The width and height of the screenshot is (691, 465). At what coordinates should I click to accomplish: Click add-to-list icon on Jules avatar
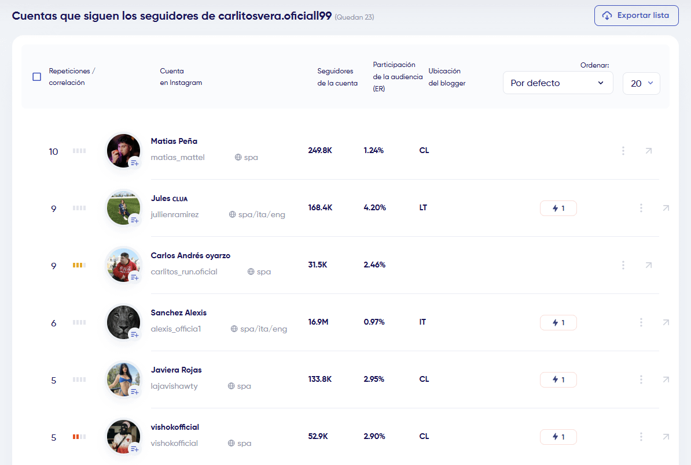[134, 220]
